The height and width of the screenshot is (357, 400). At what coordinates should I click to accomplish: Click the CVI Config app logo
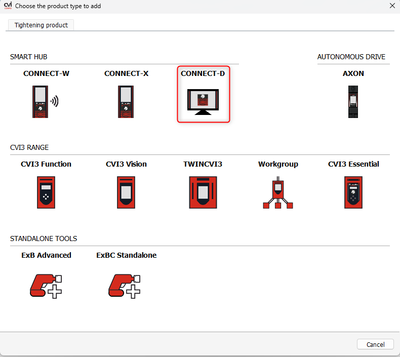click(x=8, y=6)
